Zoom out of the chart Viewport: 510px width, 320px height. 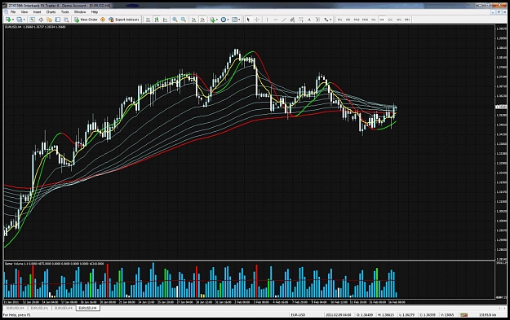(x=184, y=20)
